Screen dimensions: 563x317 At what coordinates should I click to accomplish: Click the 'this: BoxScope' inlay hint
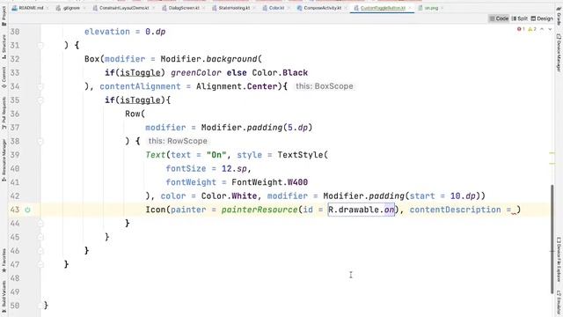click(325, 86)
